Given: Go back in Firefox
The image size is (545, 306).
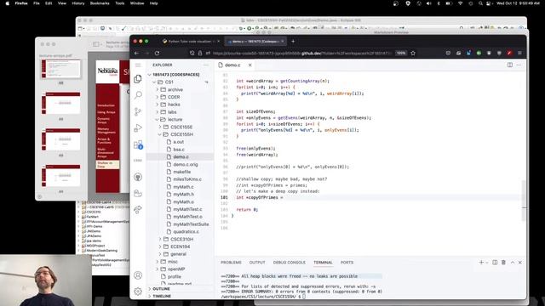Looking at the screenshot, I should (136, 53).
